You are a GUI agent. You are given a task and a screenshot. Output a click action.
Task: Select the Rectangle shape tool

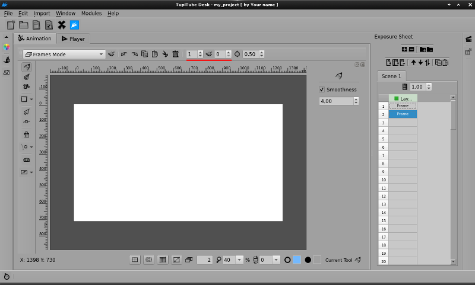point(24,99)
